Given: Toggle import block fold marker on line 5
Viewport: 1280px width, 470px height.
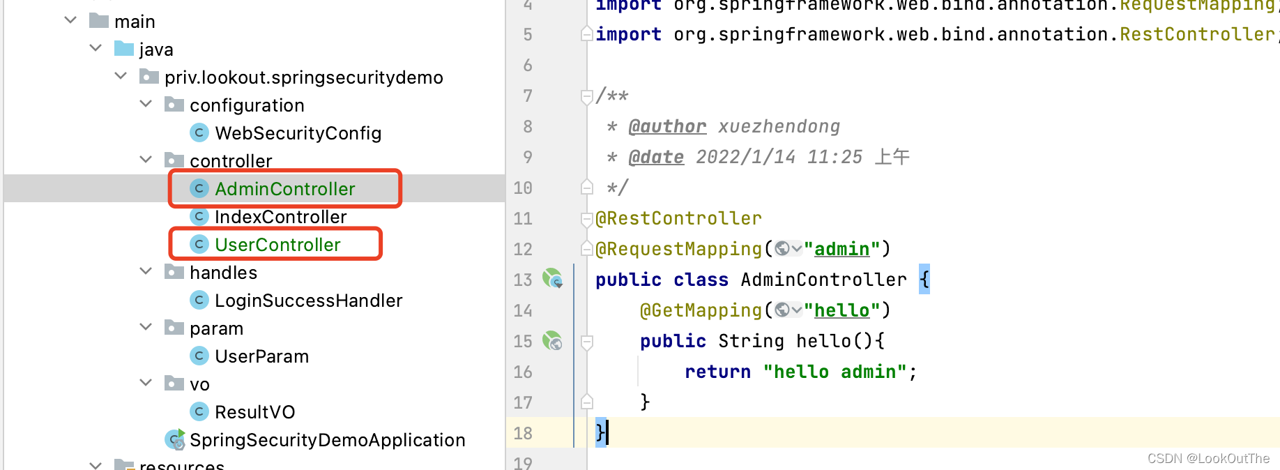Looking at the screenshot, I should (x=587, y=34).
